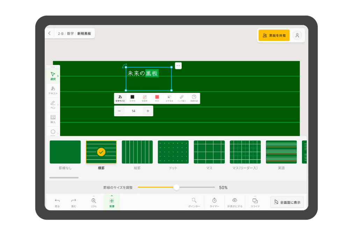Click the 黒板を共有 share button
The image size is (353, 235).
274,35
